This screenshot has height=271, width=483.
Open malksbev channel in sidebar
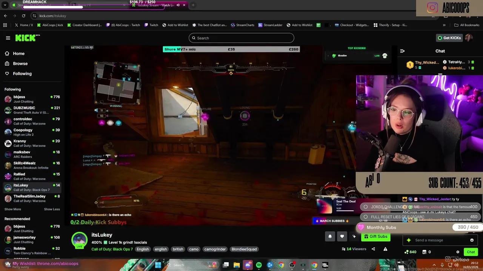(32, 154)
